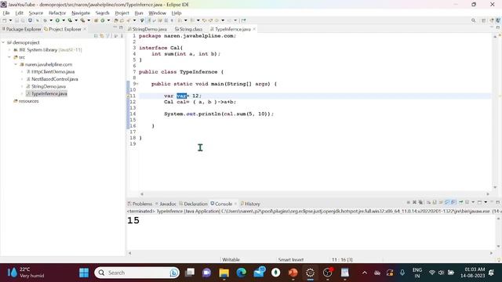Open the Window menu
Image resolution: width=502 pixels, height=282 pixels.
click(157, 13)
